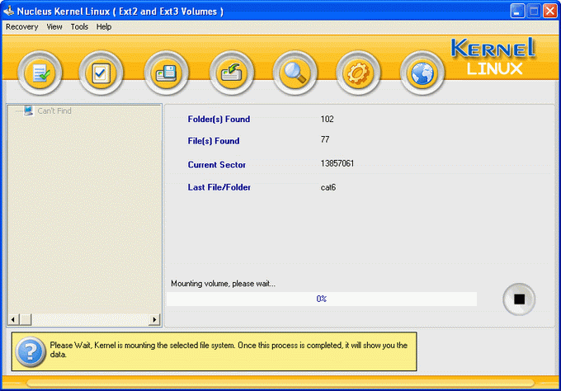Click the folders found value 102
Image resolution: width=561 pixels, height=391 pixels.
tap(327, 119)
